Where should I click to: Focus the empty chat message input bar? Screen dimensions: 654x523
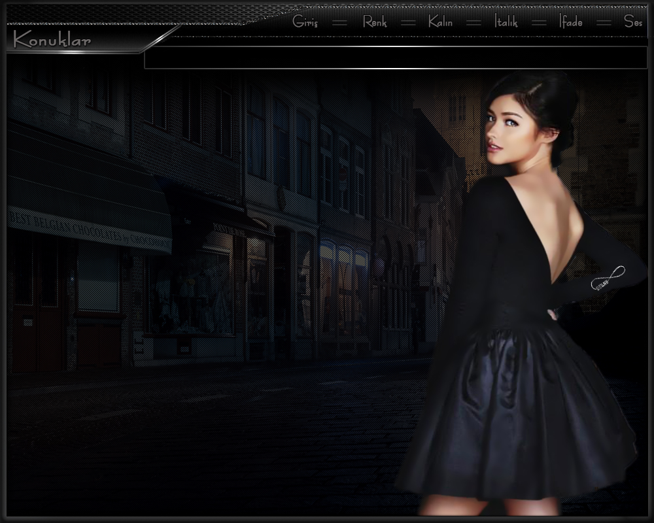coord(395,58)
